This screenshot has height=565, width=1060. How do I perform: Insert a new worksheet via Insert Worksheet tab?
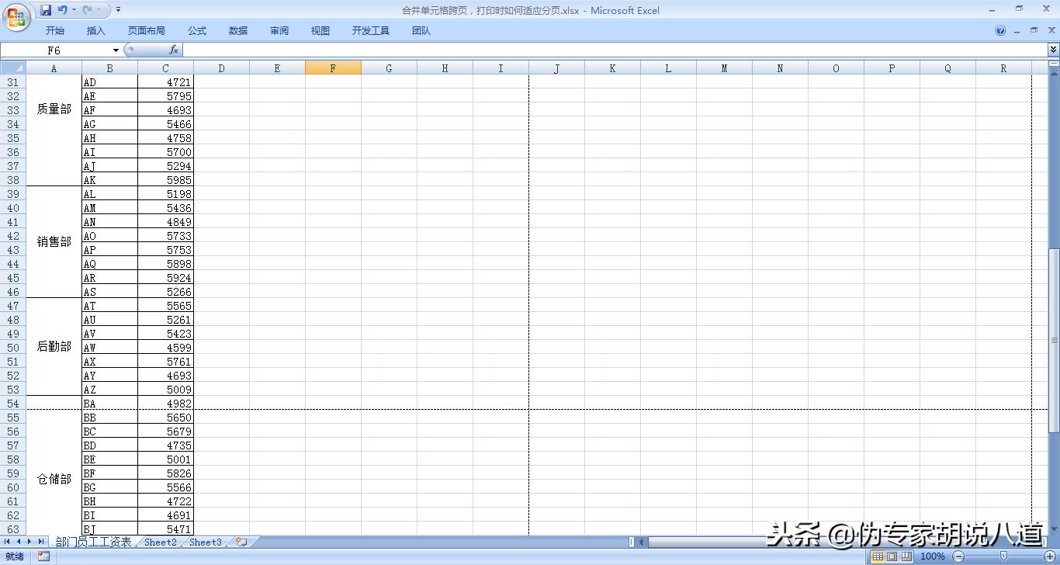pos(241,542)
